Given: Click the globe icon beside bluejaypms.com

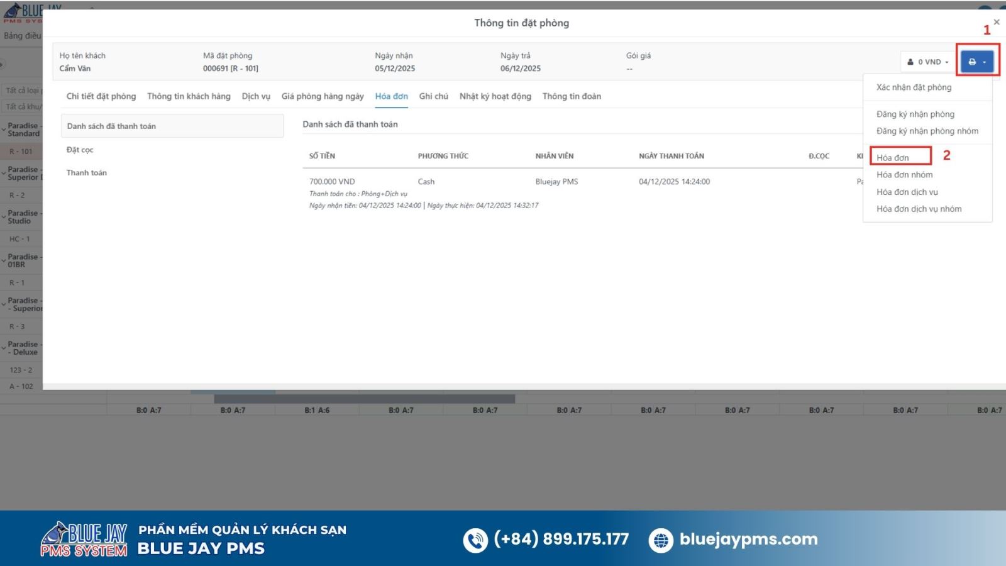Looking at the screenshot, I should pos(660,540).
